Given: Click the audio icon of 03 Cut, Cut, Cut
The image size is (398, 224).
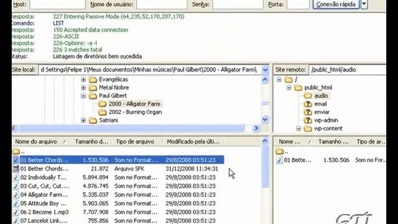Looking at the screenshot, I should 16,186.
